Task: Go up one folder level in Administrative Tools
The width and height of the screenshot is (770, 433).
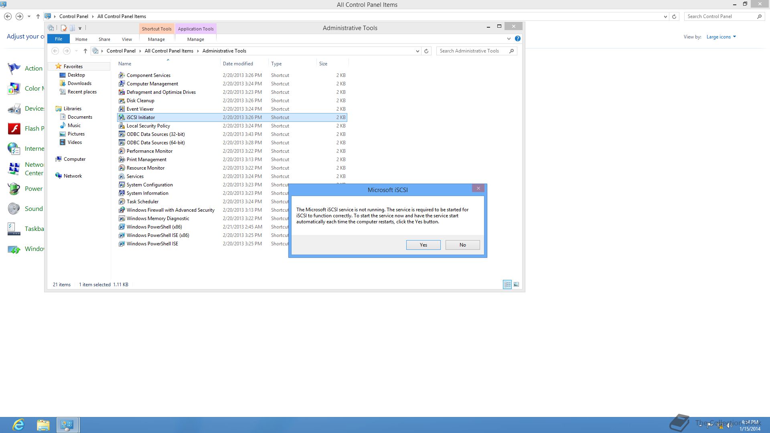Action: coord(85,51)
